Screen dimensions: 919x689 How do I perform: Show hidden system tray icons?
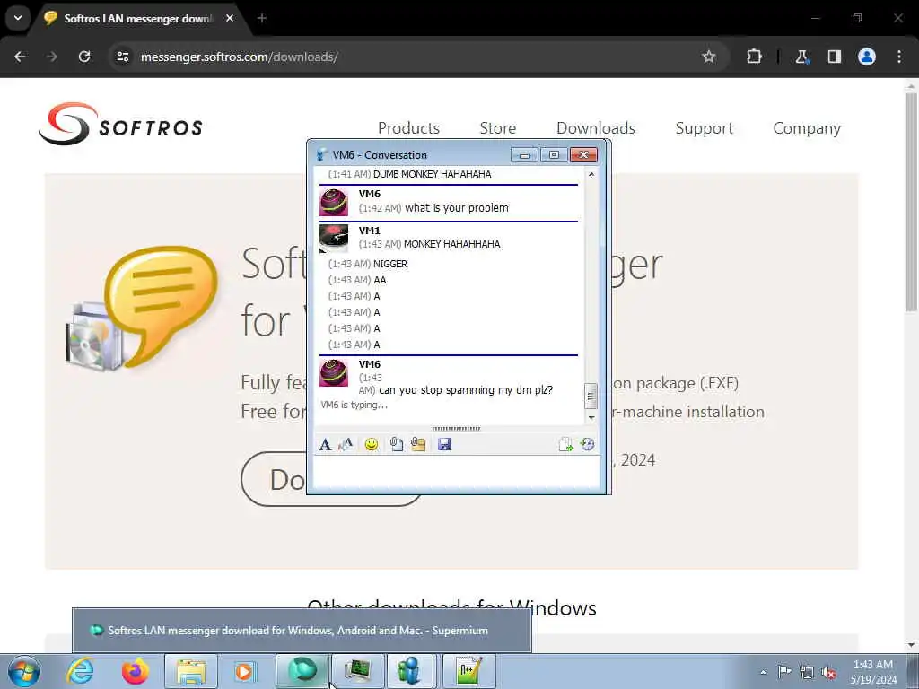coord(763,672)
